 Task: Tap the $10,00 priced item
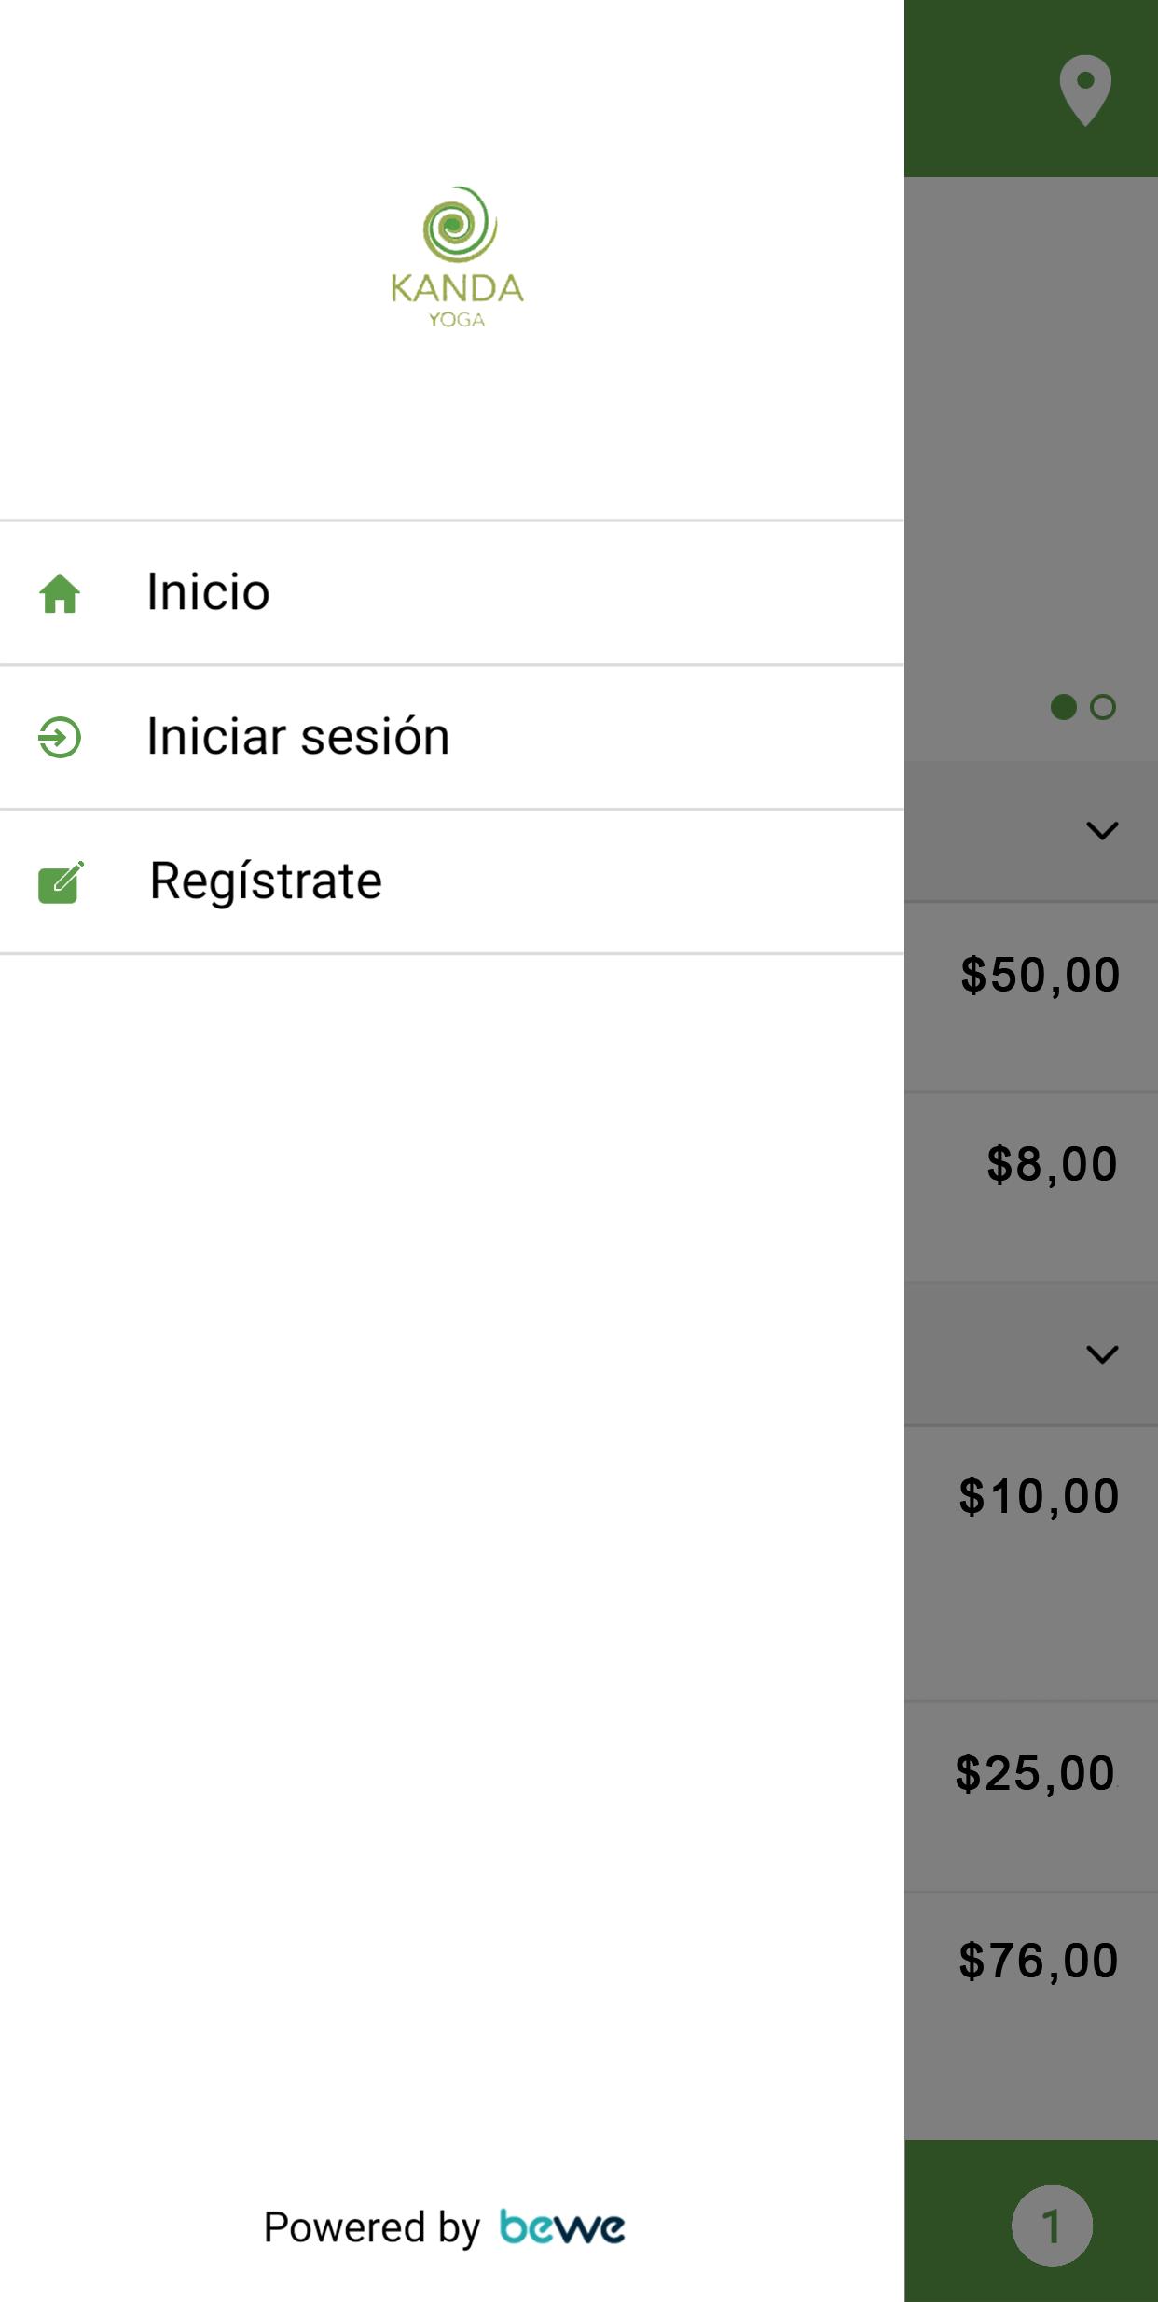tap(1031, 1563)
